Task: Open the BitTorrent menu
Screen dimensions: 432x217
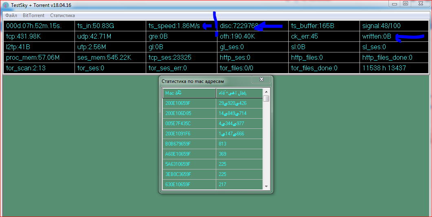Action: 33,15
